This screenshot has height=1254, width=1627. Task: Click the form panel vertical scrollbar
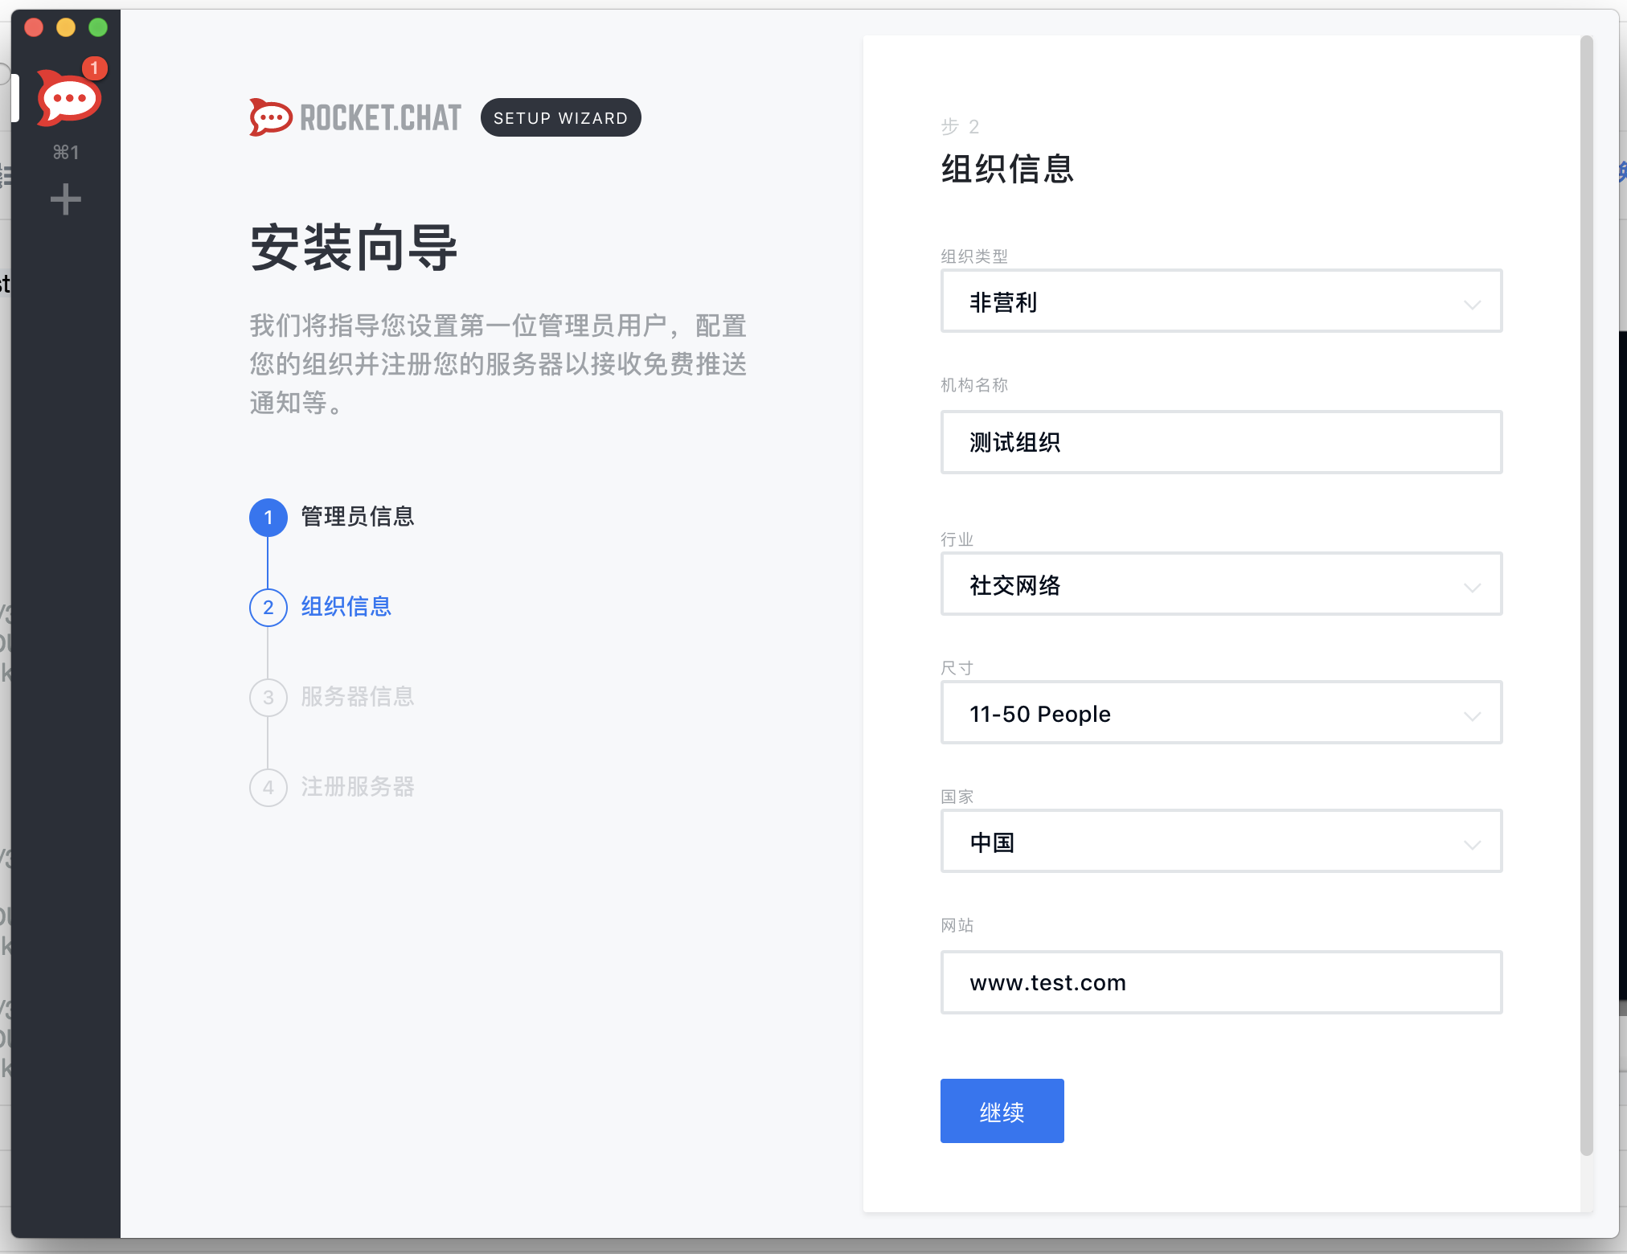coord(1586,595)
